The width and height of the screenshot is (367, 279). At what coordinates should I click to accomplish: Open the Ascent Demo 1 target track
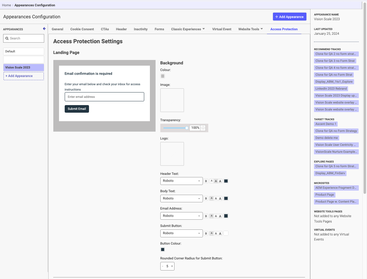pos(326,124)
